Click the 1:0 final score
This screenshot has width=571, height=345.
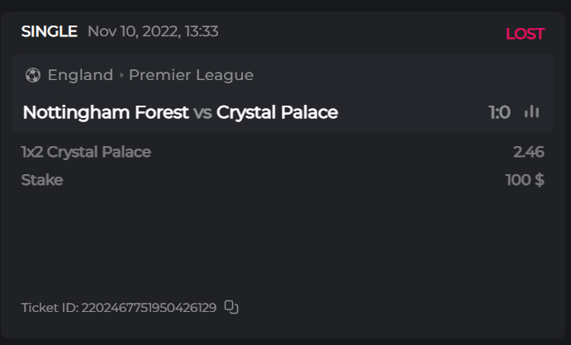[499, 112]
